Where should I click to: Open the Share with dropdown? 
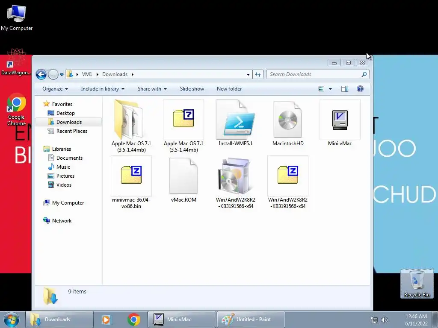(152, 89)
